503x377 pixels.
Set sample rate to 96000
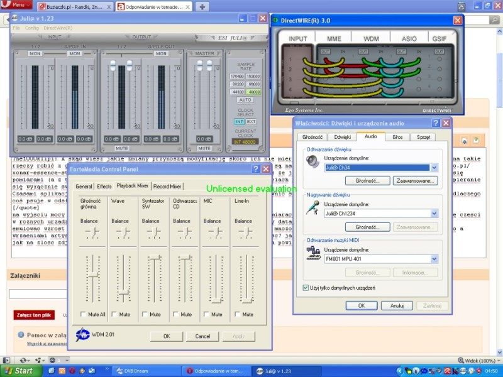click(253, 84)
